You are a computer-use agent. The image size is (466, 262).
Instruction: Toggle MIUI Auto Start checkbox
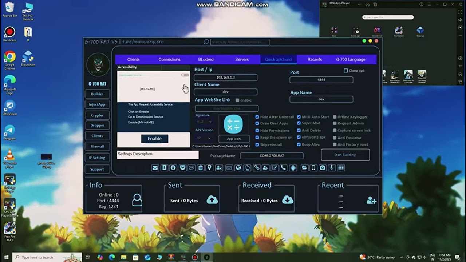299,117
